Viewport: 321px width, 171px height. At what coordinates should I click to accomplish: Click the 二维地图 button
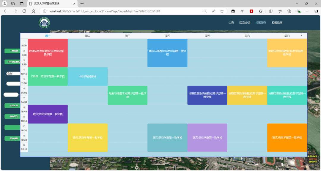(12, 51)
